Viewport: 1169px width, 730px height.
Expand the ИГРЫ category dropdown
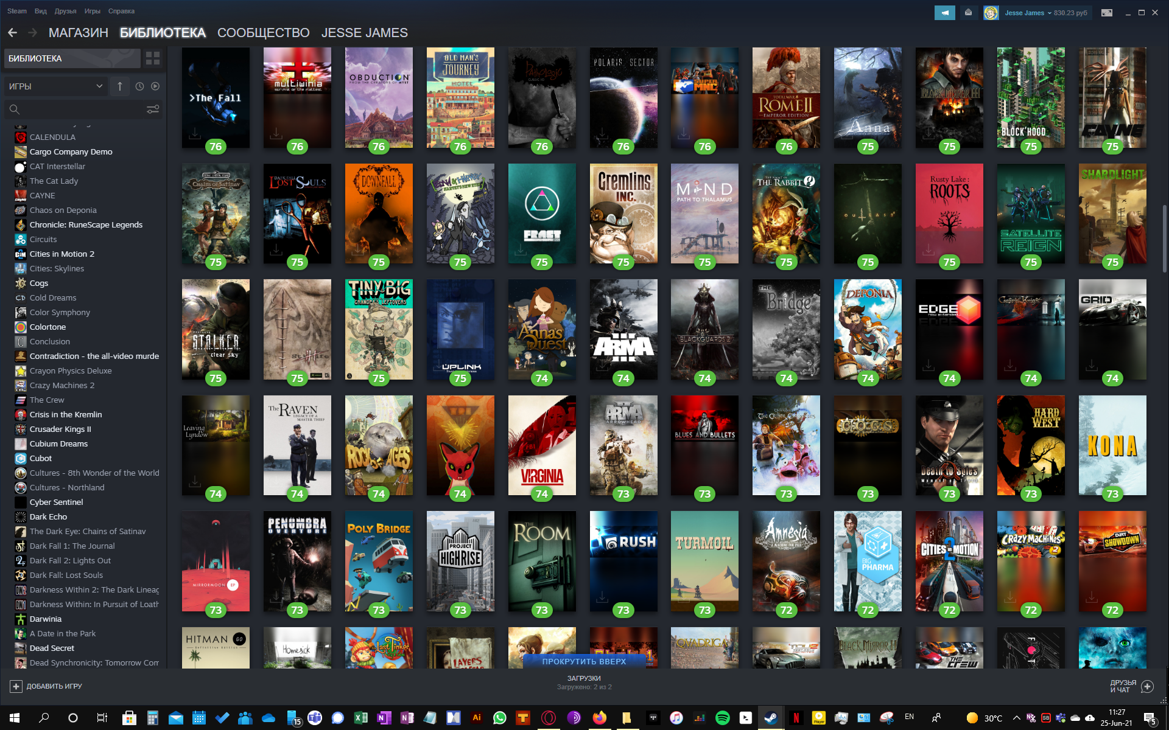click(56, 86)
